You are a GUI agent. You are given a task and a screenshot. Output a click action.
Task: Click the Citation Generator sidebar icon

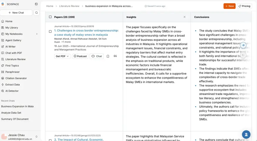[3, 78]
